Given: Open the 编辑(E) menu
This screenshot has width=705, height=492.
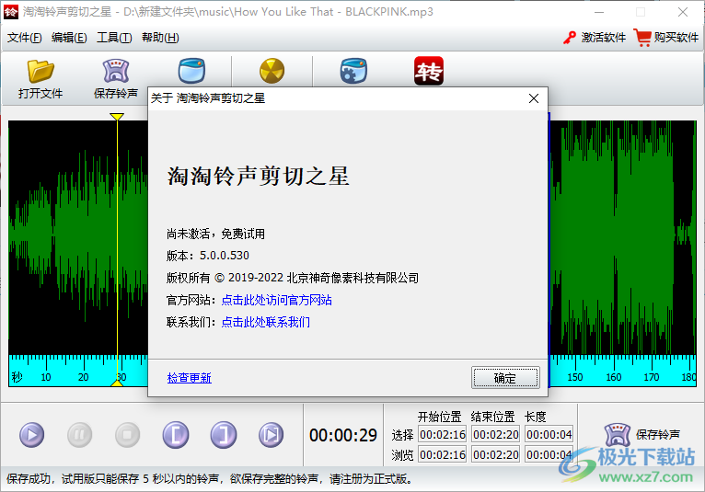Looking at the screenshot, I should pyautogui.click(x=69, y=38).
